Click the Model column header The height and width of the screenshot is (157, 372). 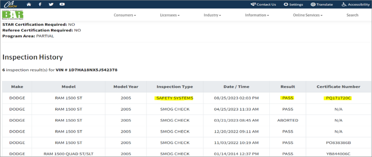tap(69, 87)
